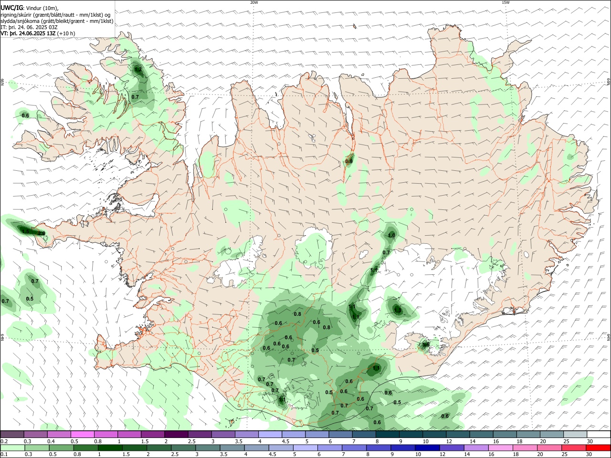Click the UWC/IG title text
Viewport: 611px width, 458px height.
coord(11,8)
